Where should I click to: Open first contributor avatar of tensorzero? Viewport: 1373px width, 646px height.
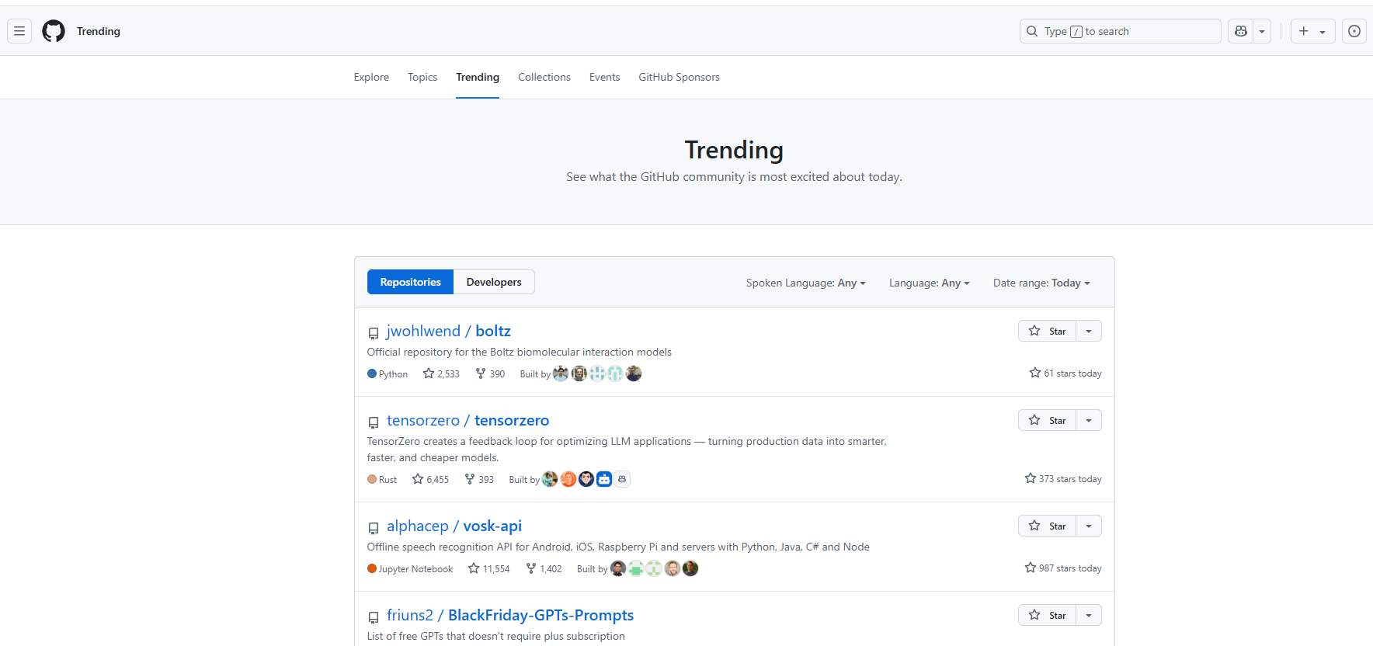pos(550,479)
